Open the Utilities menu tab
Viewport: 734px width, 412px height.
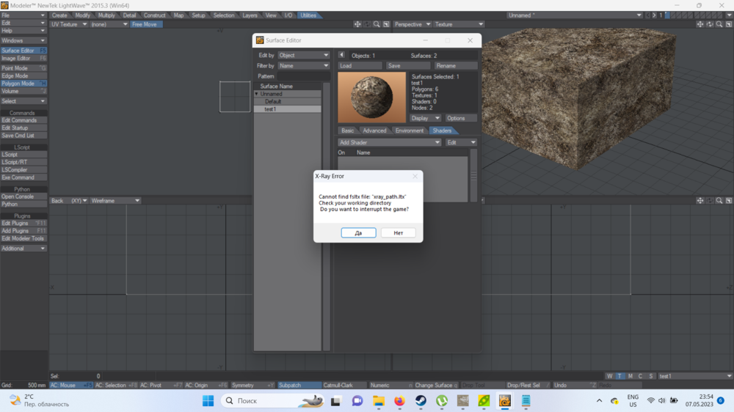(x=308, y=15)
